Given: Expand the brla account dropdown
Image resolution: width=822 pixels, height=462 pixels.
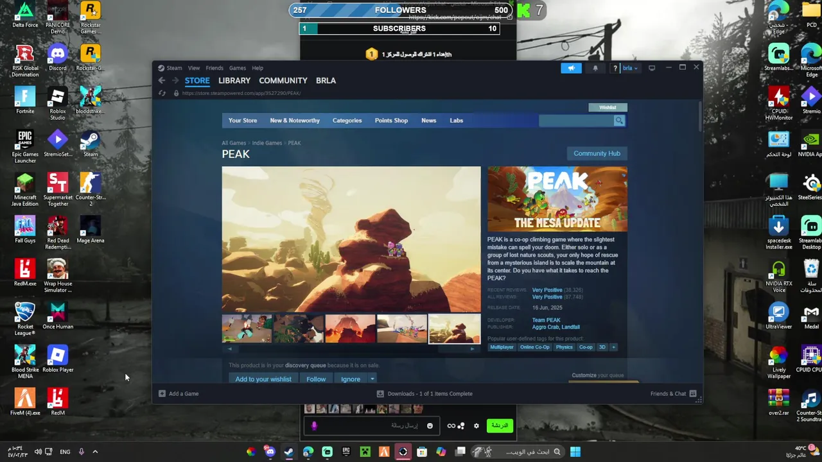Looking at the screenshot, I should (631, 68).
